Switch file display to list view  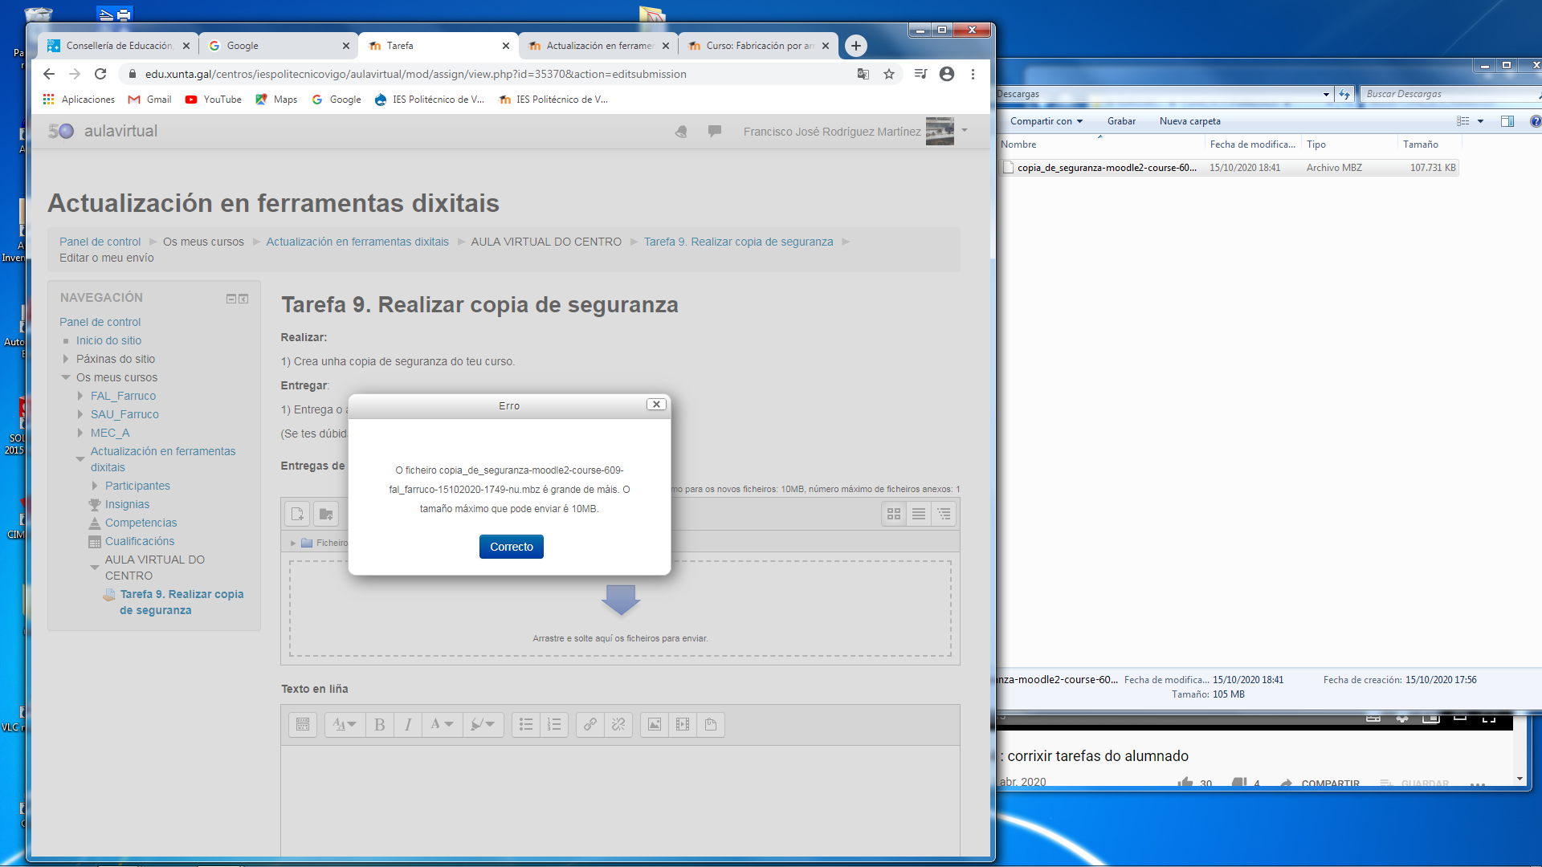pyautogui.click(x=918, y=514)
